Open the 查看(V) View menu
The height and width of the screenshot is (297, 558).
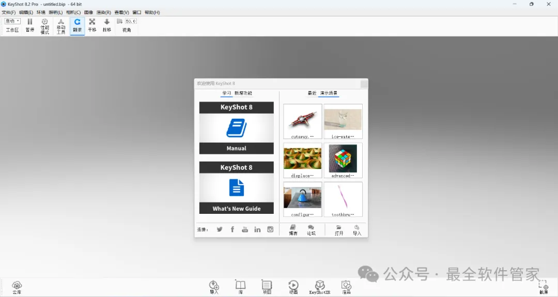tap(122, 12)
